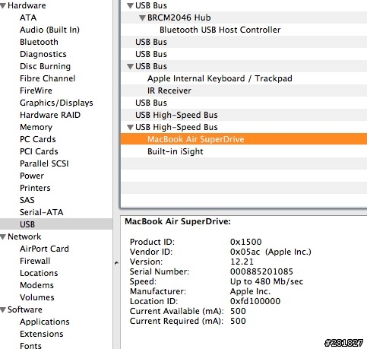Click Location ID value 0xfd100000
This screenshot has height=349, width=367.
tap(255, 301)
